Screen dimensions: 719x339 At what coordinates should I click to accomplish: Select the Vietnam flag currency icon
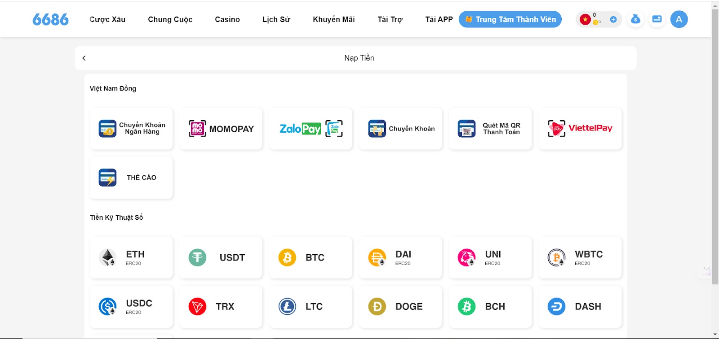585,19
